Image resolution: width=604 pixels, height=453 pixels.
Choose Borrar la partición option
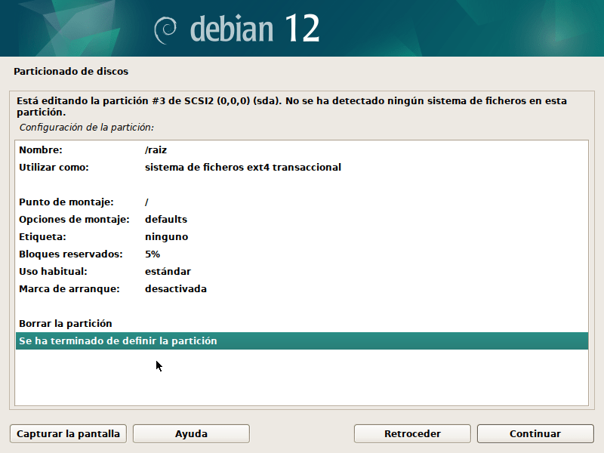(x=302, y=323)
